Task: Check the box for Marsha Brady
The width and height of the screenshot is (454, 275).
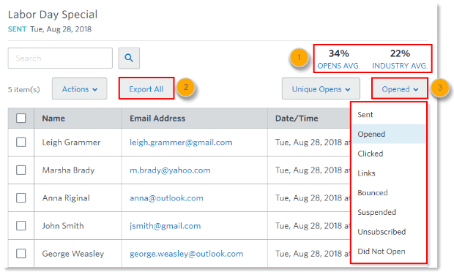Action: 21,170
